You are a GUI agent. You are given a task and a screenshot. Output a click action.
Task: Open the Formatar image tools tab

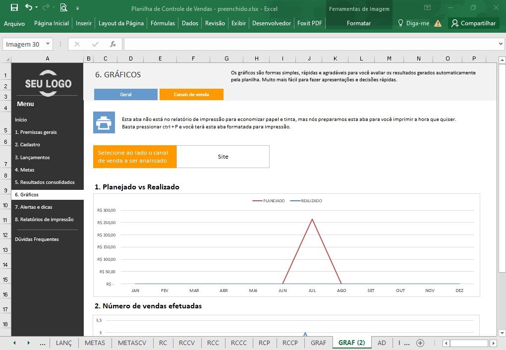click(x=358, y=23)
